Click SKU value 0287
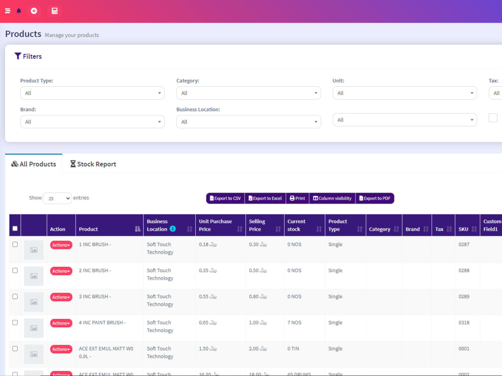Screen dimensions: 502x376 [464, 244]
